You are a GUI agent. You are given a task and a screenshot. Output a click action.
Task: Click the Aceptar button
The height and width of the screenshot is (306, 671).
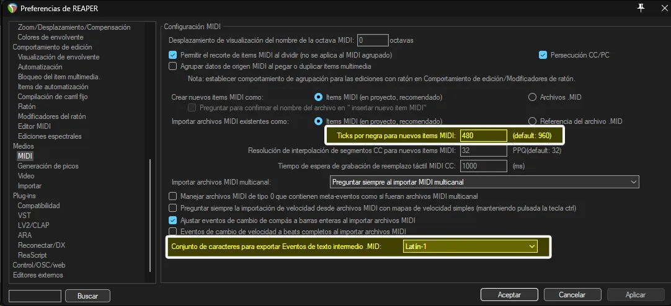point(509,295)
